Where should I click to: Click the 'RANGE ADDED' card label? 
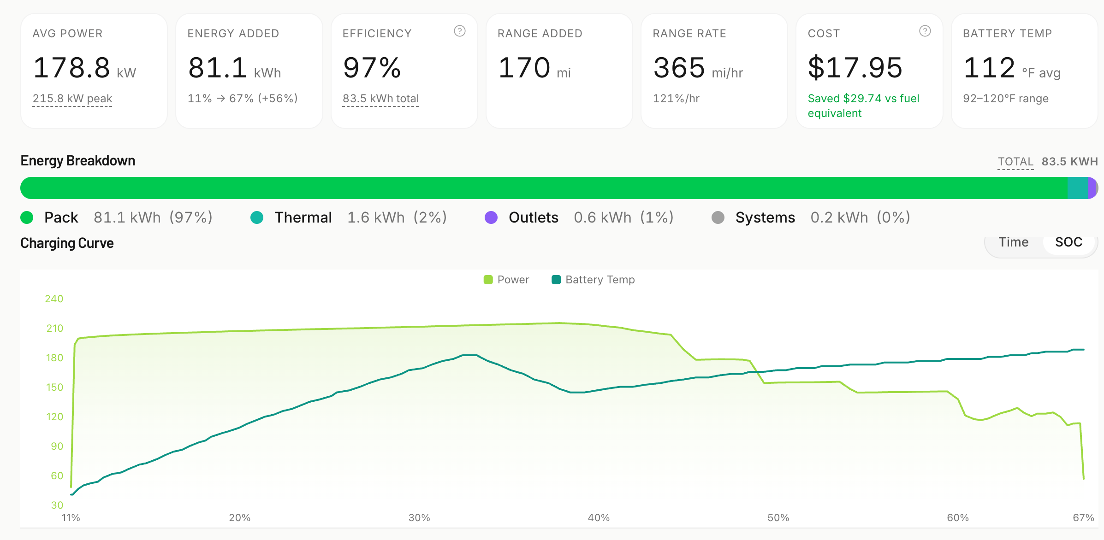click(540, 34)
